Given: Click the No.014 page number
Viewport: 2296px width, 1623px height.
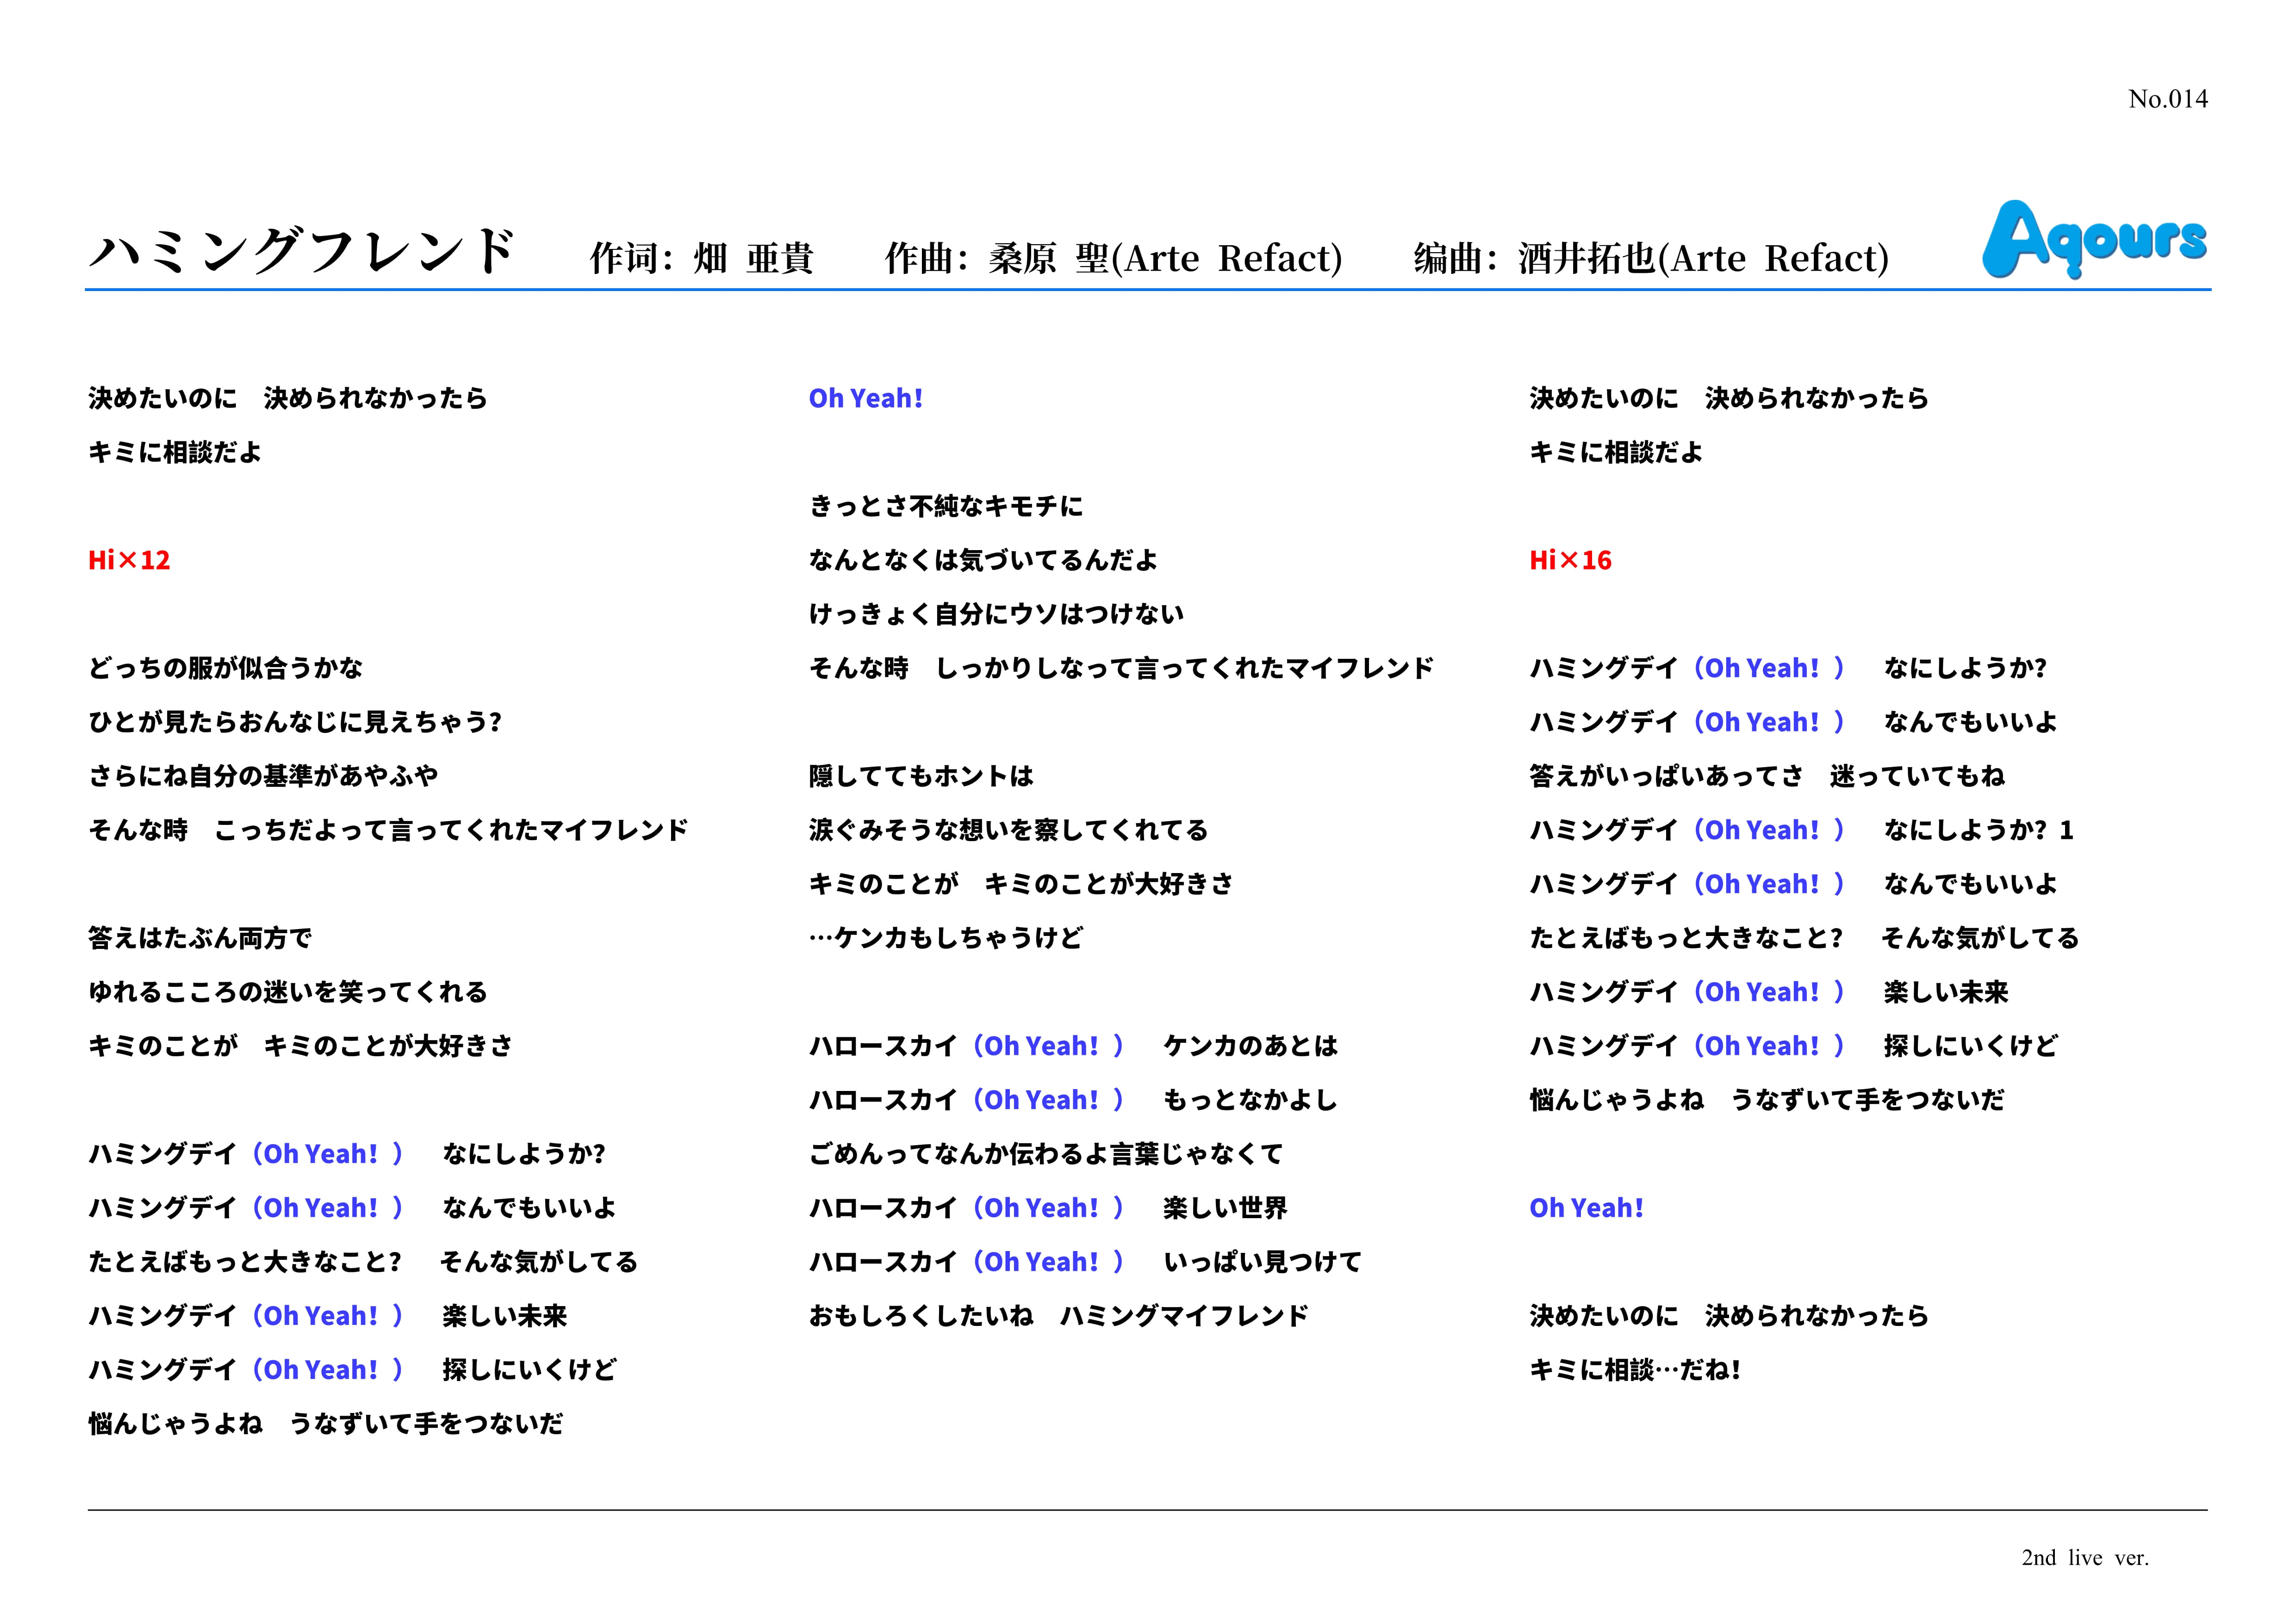Looking at the screenshot, I should (x=2167, y=99).
